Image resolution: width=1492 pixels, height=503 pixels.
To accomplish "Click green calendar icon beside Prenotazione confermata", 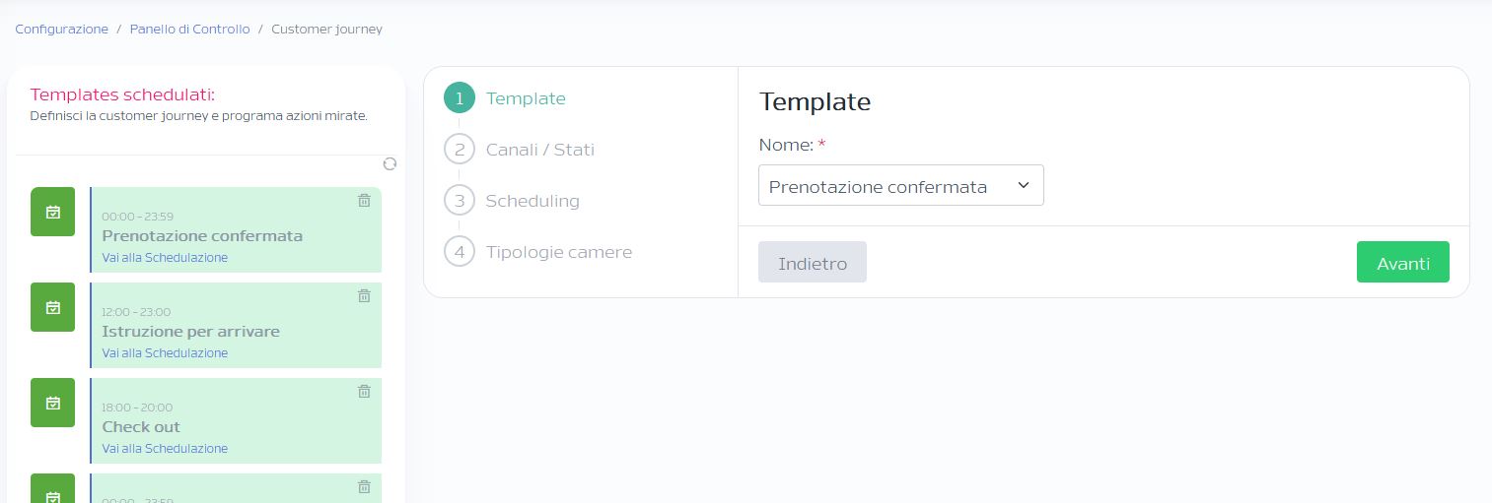I will [53, 212].
